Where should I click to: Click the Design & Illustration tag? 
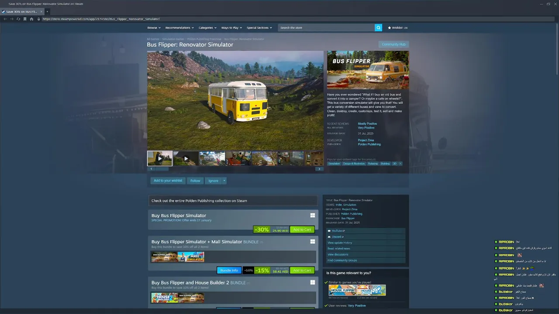[x=354, y=164]
